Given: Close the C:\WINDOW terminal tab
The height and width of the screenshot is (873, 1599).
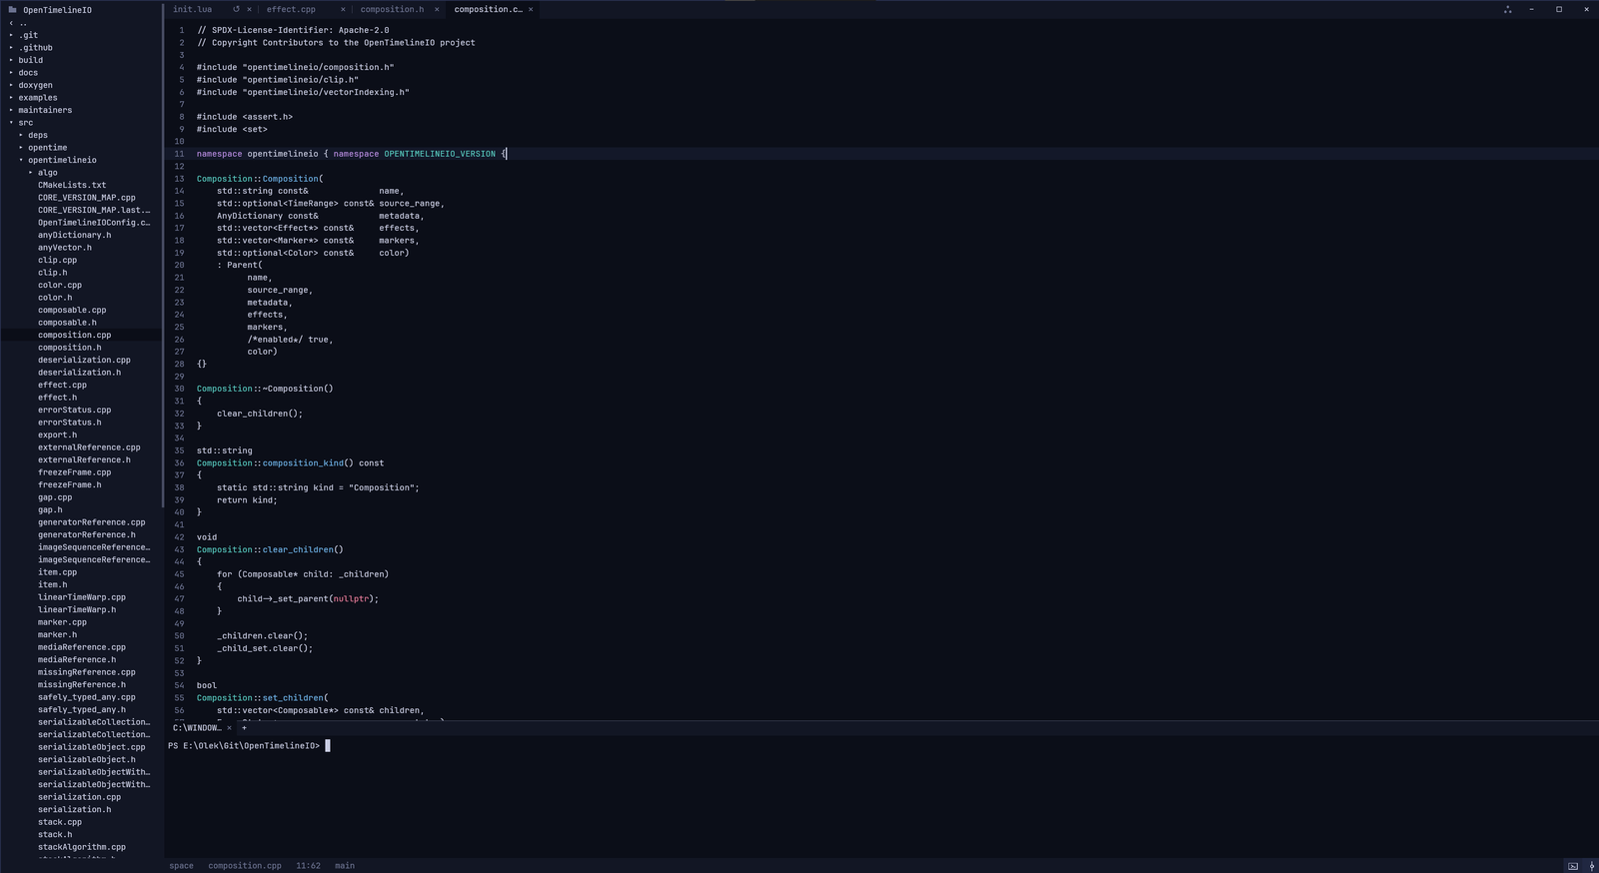Looking at the screenshot, I should [x=229, y=728].
